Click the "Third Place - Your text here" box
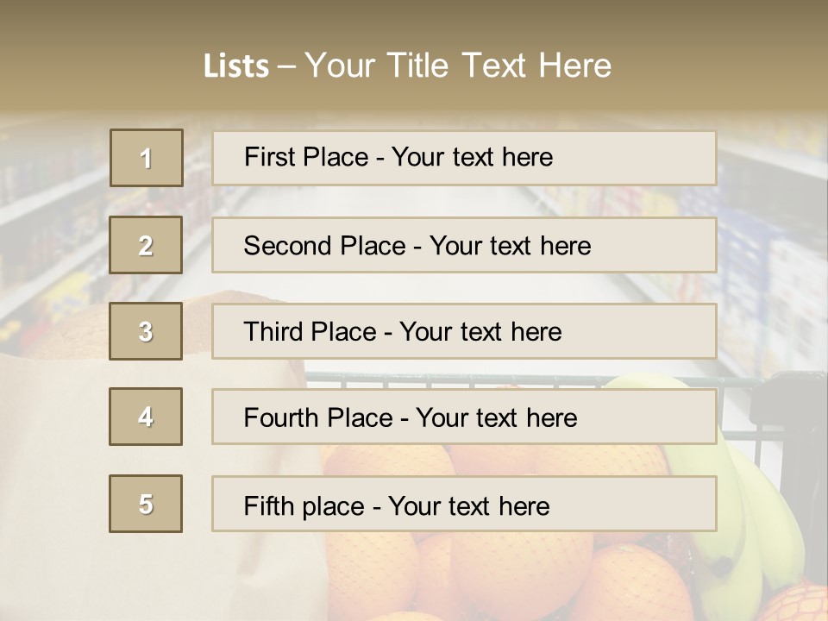This screenshot has height=621, width=828. [464, 331]
